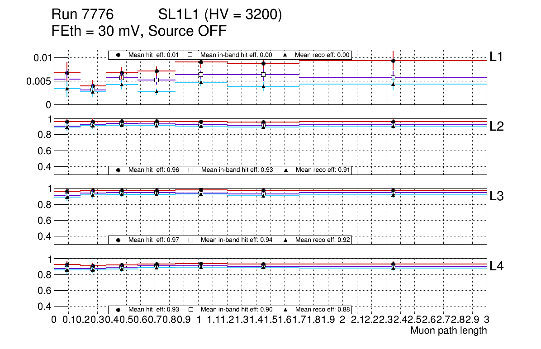The height and width of the screenshot is (349, 541).
Task: Pick the triangle marker in L4 legend
Action: tap(286, 310)
